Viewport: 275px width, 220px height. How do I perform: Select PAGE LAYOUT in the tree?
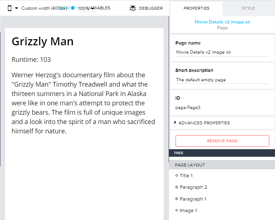point(222,165)
